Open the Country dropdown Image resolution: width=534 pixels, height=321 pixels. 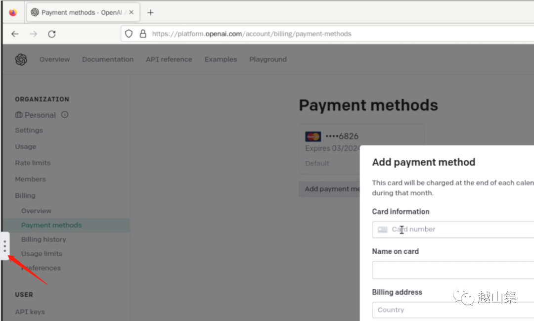(452, 310)
